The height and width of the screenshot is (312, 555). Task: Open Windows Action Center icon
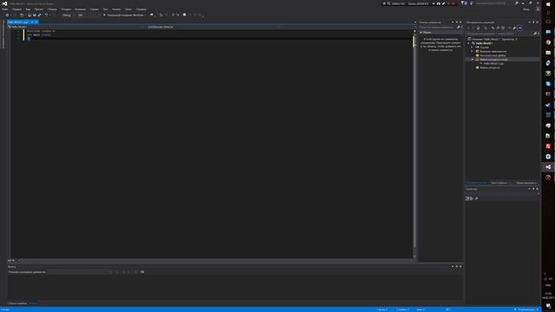tap(548, 306)
